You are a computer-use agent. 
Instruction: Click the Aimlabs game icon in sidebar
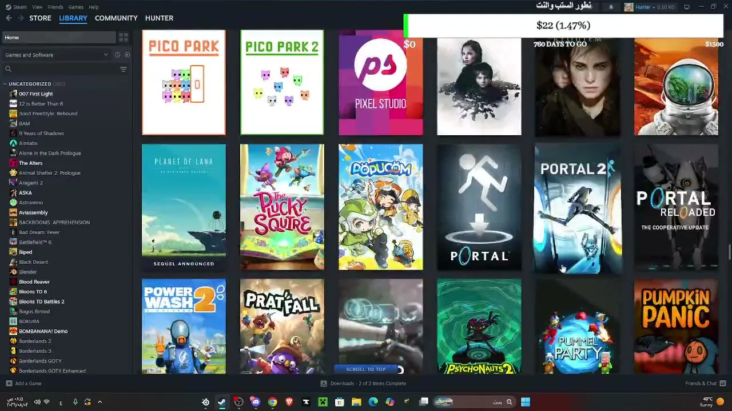tap(13, 143)
